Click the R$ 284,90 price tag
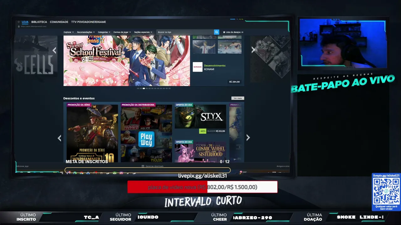 pos(234,82)
